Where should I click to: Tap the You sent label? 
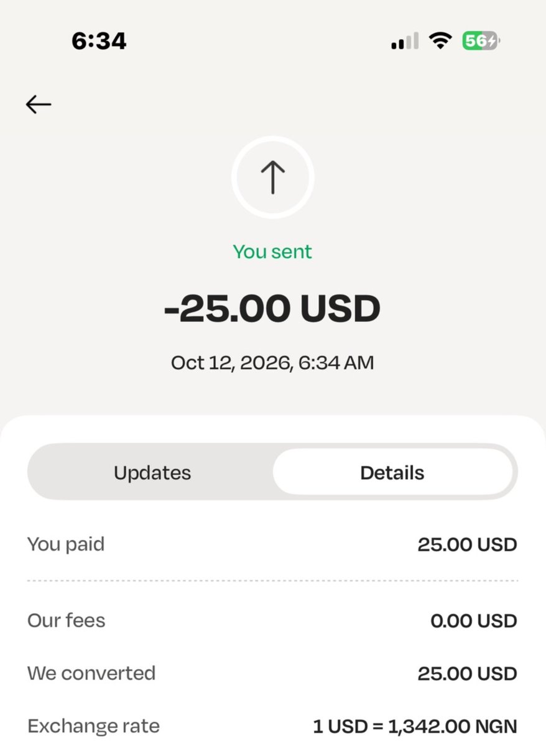coord(272,252)
